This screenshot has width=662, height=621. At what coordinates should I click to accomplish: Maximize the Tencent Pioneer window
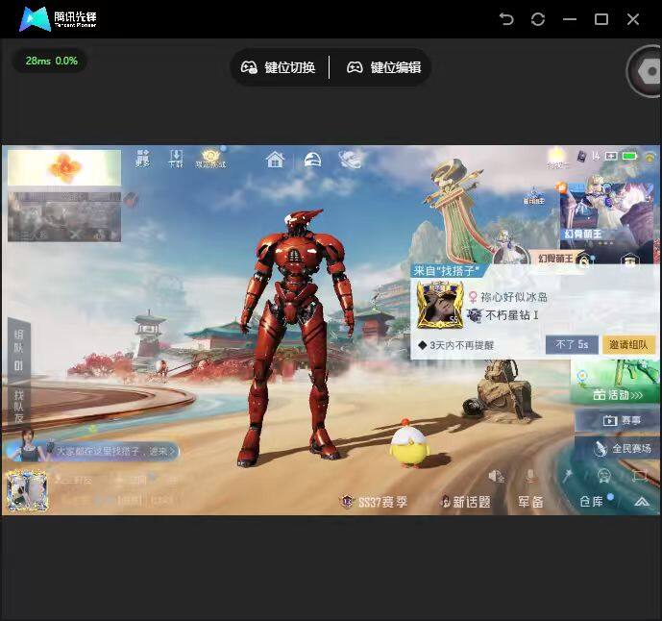pyautogui.click(x=601, y=19)
